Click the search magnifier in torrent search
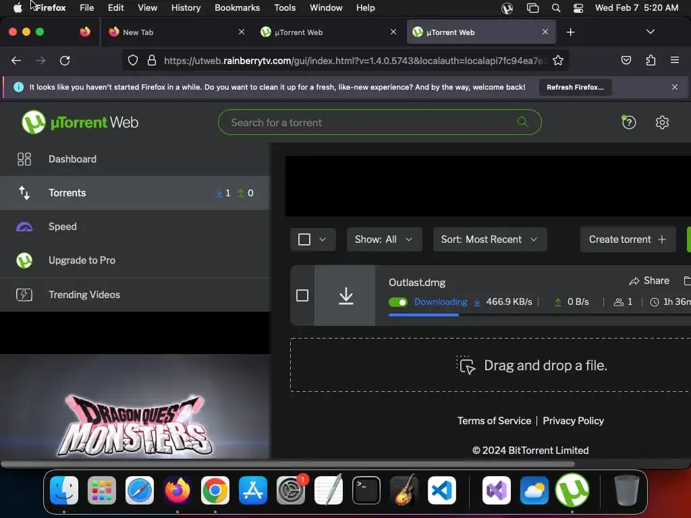The image size is (691, 518). 523,122
